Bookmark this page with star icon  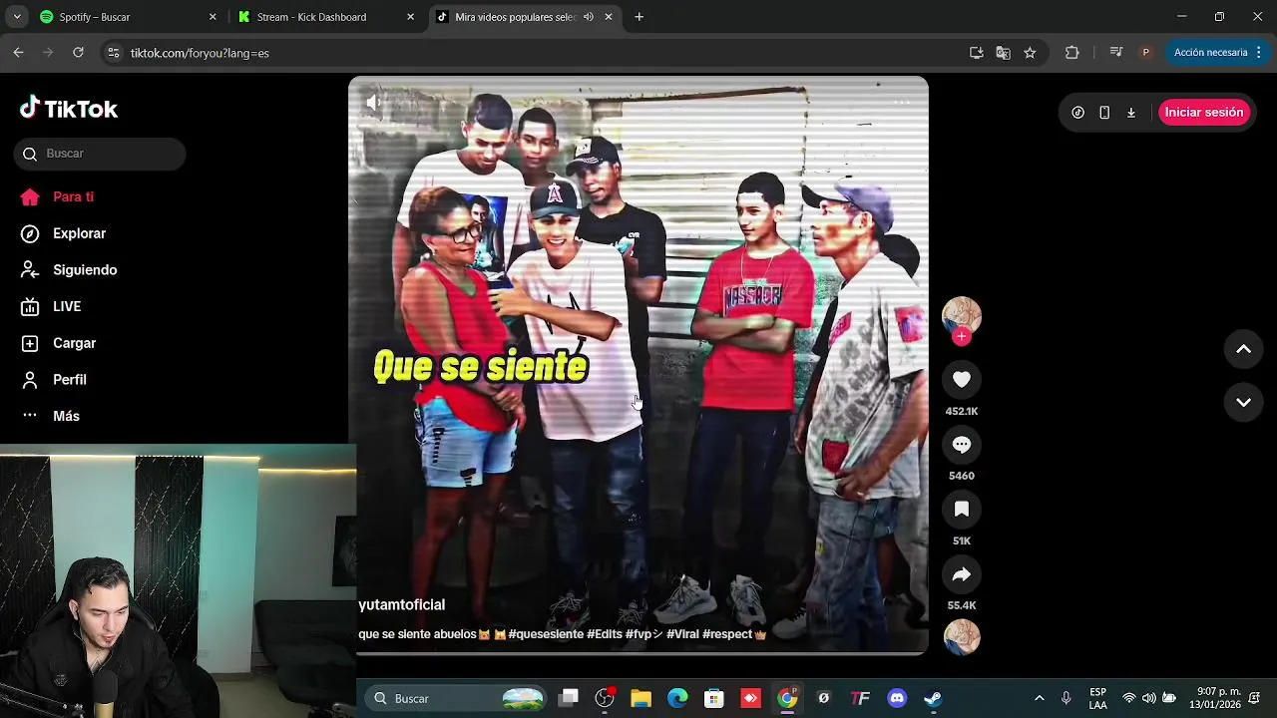click(x=1030, y=53)
